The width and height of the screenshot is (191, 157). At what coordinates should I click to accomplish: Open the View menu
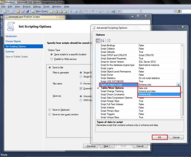coord(17,6)
